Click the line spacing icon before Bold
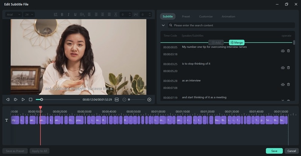Viewport: 301px width, 156px height. pyautogui.click(x=55, y=15)
